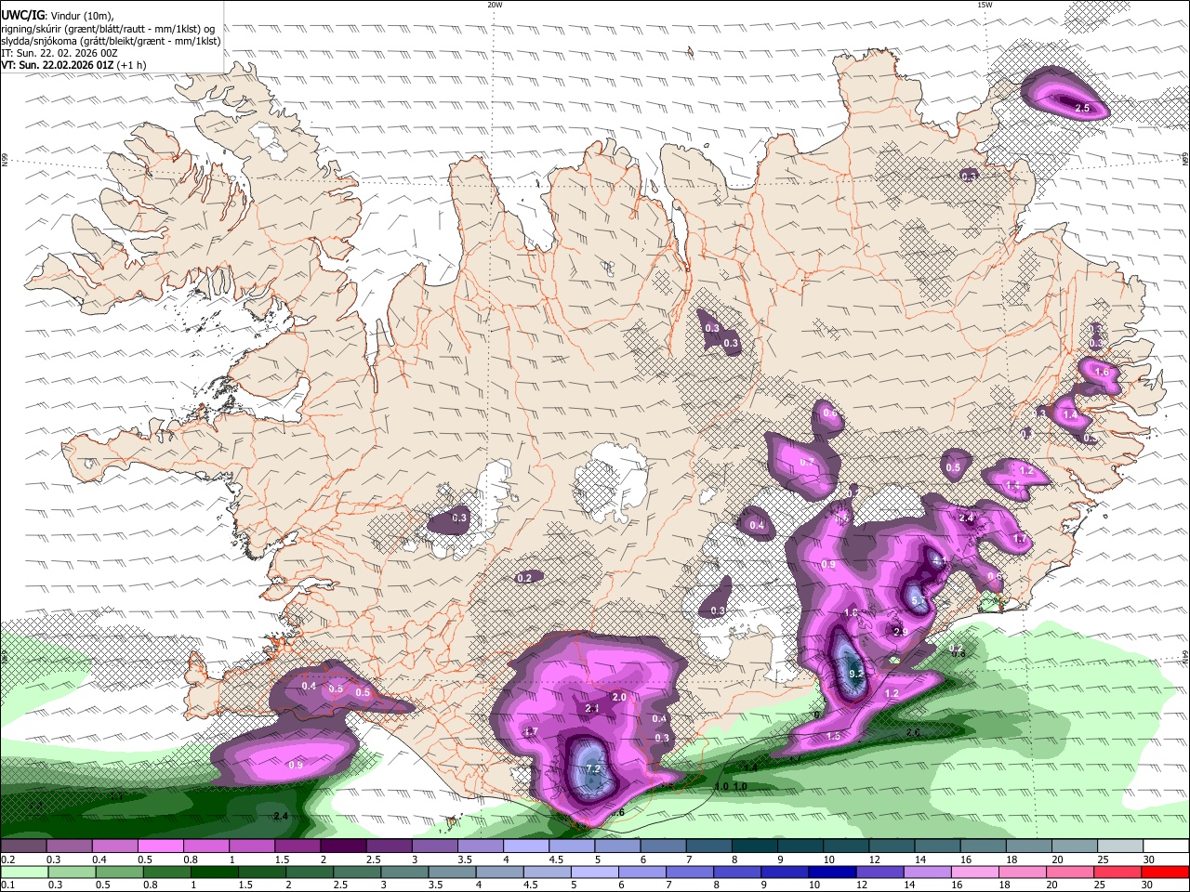The image size is (1190, 892).
Task: Select the 0.7 value on the map
Action: click(807, 463)
